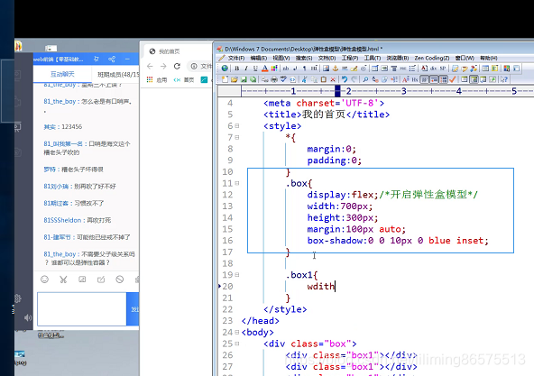Save the document with green floppy icon
534x376 pixels.
click(x=244, y=79)
